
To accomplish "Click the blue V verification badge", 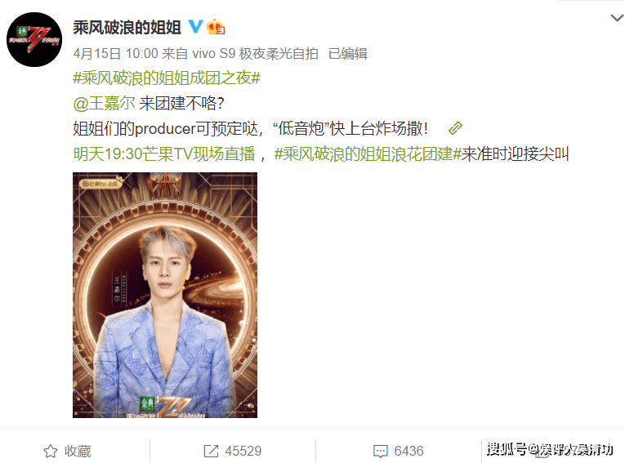I will point(195,27).
